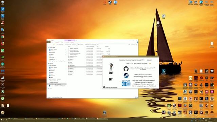Open the Uplay icon at top of desktop

(115, 2)
